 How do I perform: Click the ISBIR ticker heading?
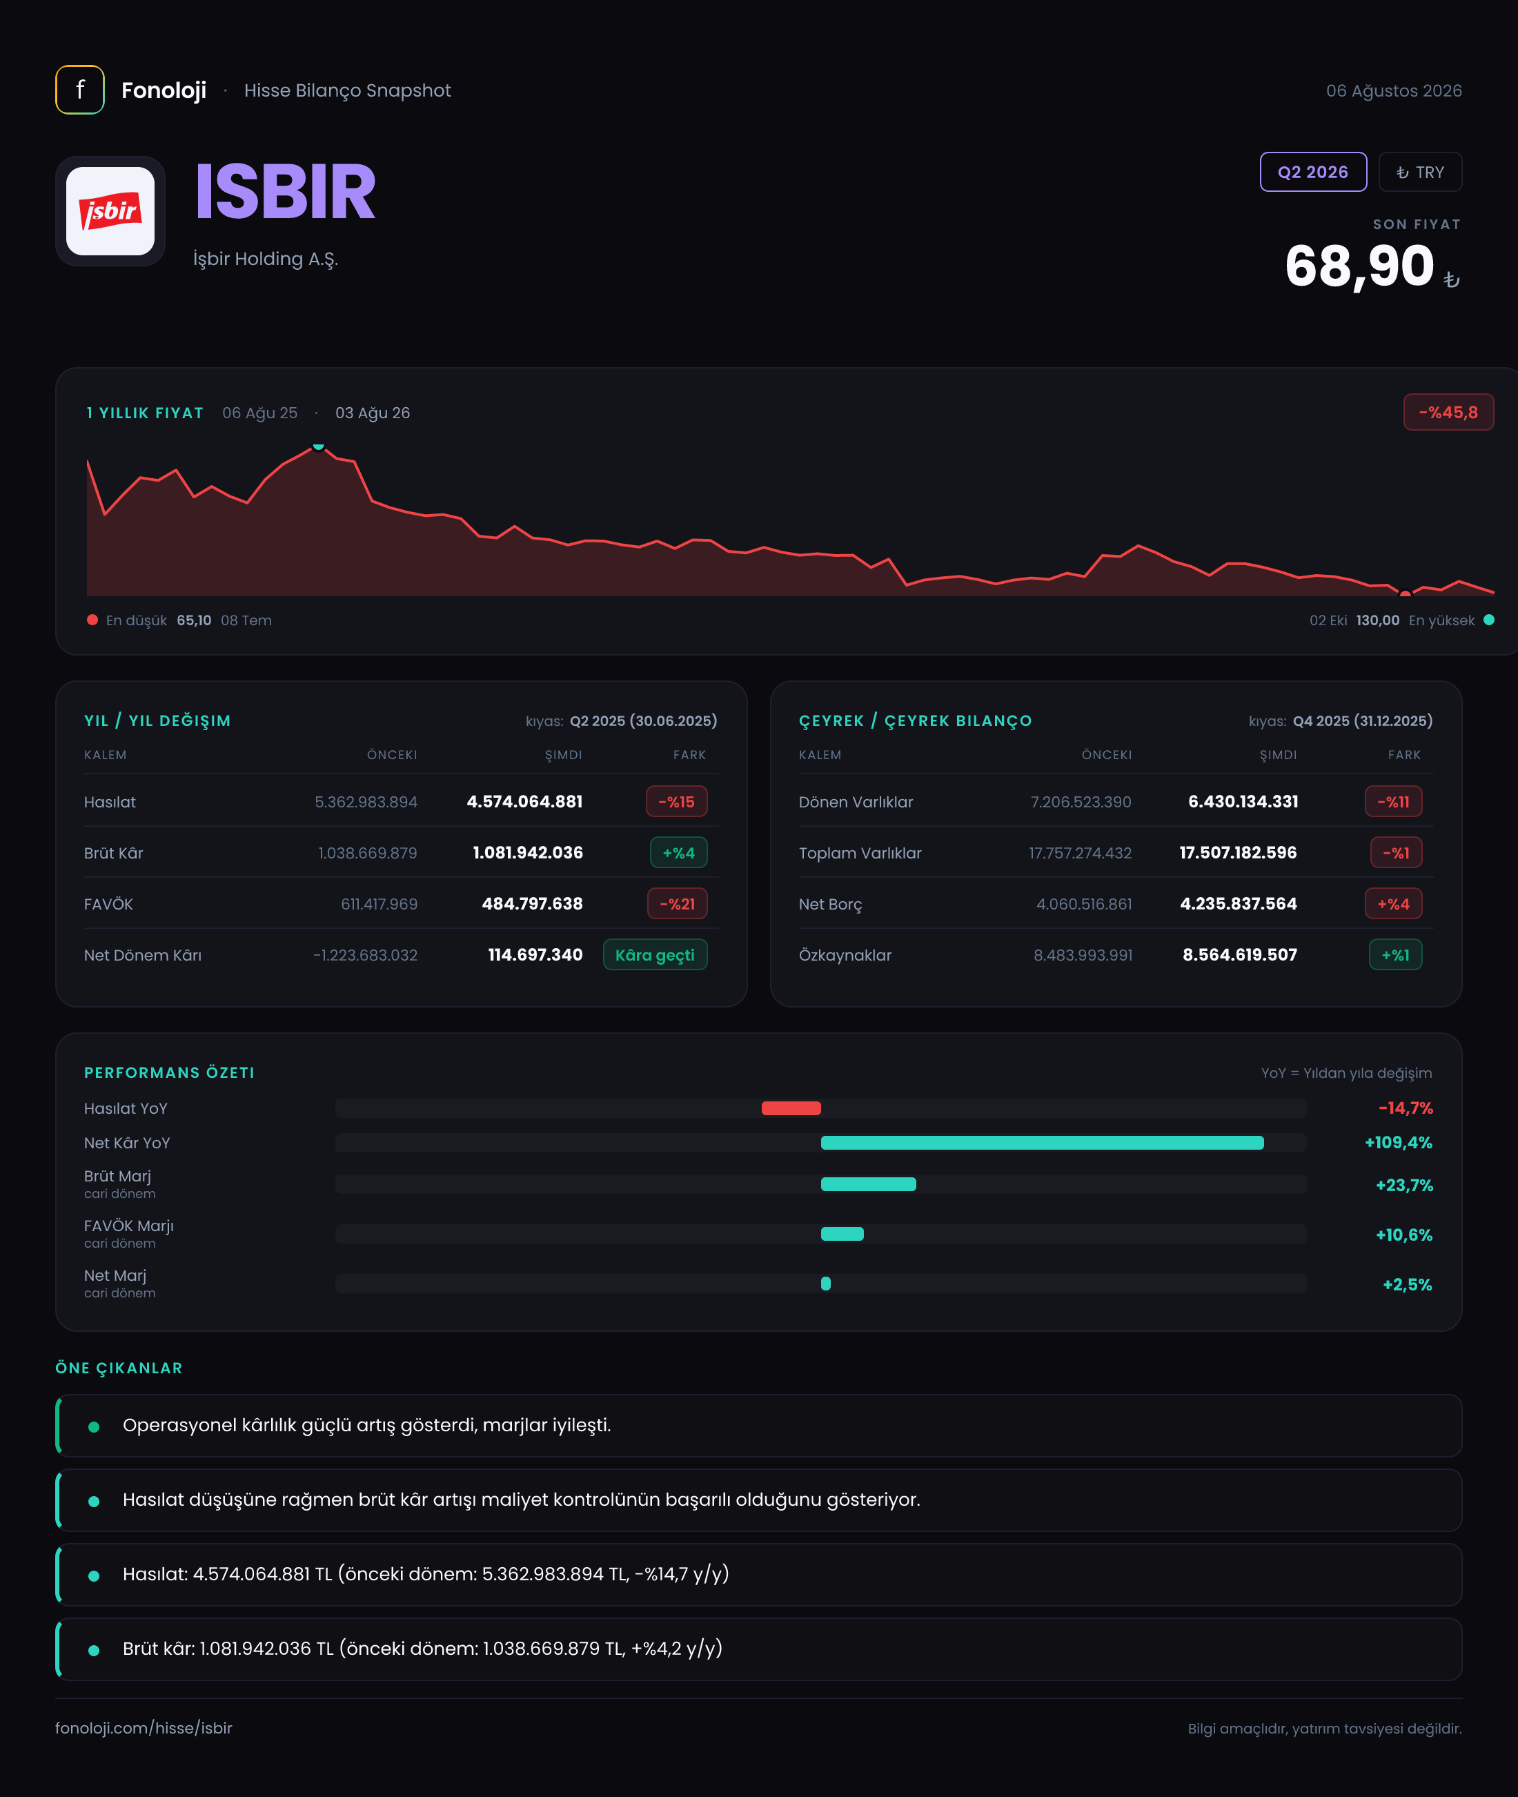tap(285, 192)
